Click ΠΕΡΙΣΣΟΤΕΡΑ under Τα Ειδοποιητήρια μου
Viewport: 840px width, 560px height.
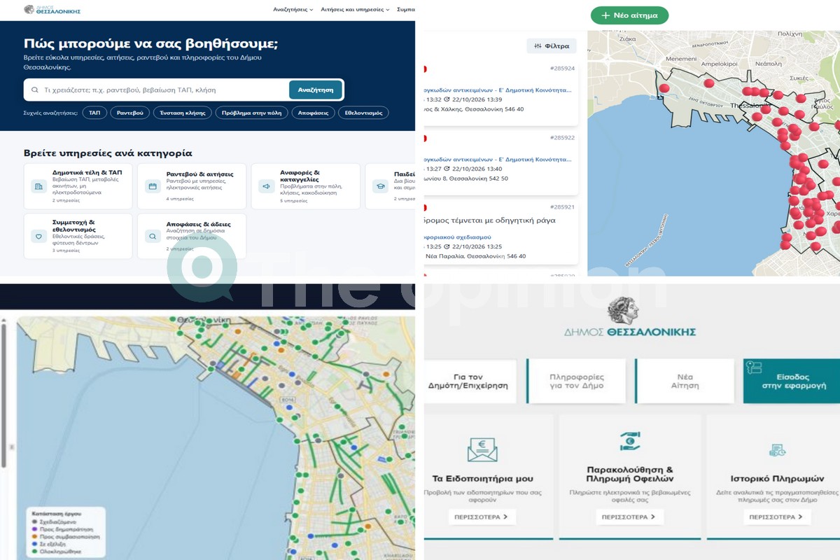tap(482, 517)
